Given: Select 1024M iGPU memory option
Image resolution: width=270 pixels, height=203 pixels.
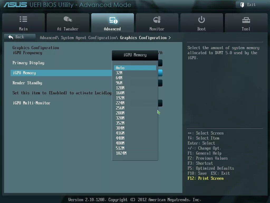Looking at the screenshot, I should point(135,153).
